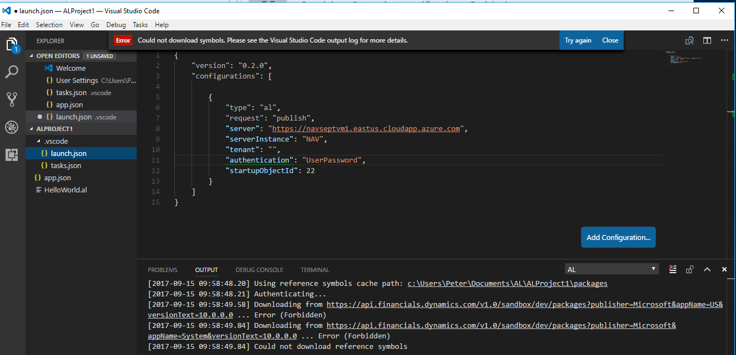The width and height of the screenshot is (736, 355).
Task: Switch to the Problems tab
Action: [163, 270]
